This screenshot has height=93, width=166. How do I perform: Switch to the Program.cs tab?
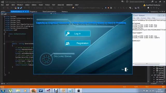pos(33,12)
